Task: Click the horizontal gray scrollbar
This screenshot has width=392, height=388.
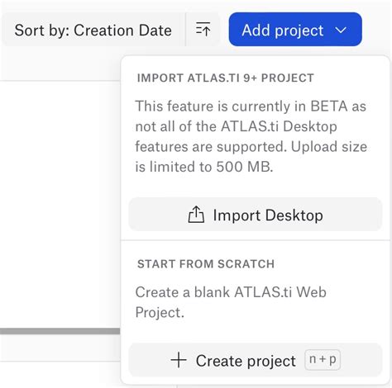Action: 60,331
